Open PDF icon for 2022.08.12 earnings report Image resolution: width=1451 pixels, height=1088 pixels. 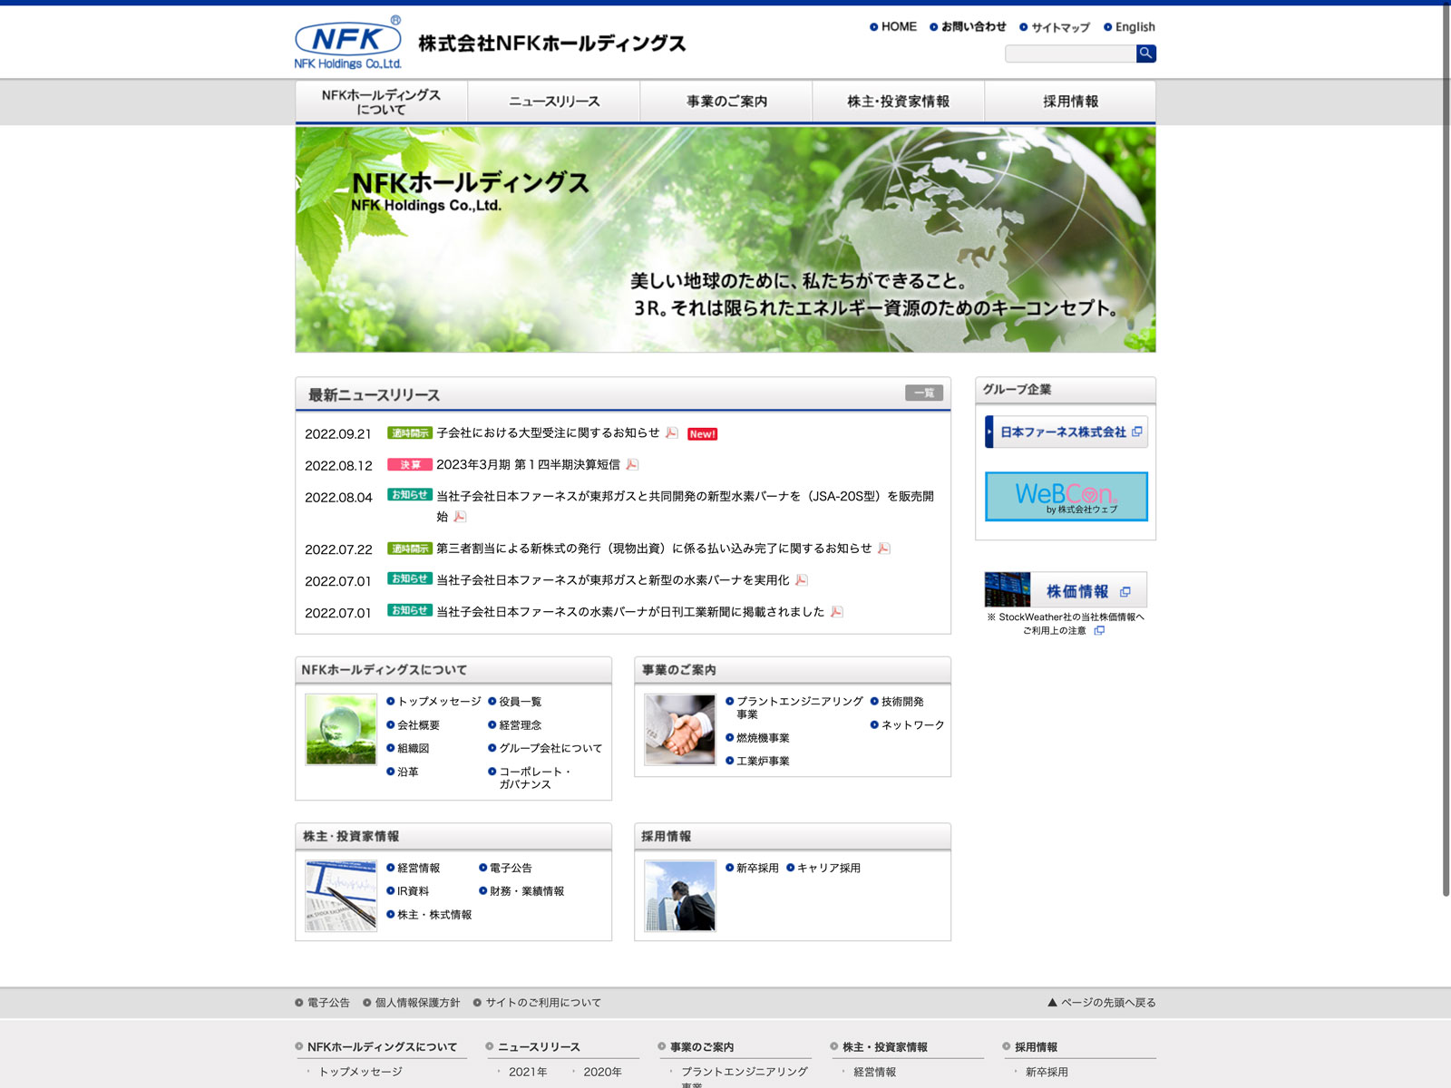point(632,465)
